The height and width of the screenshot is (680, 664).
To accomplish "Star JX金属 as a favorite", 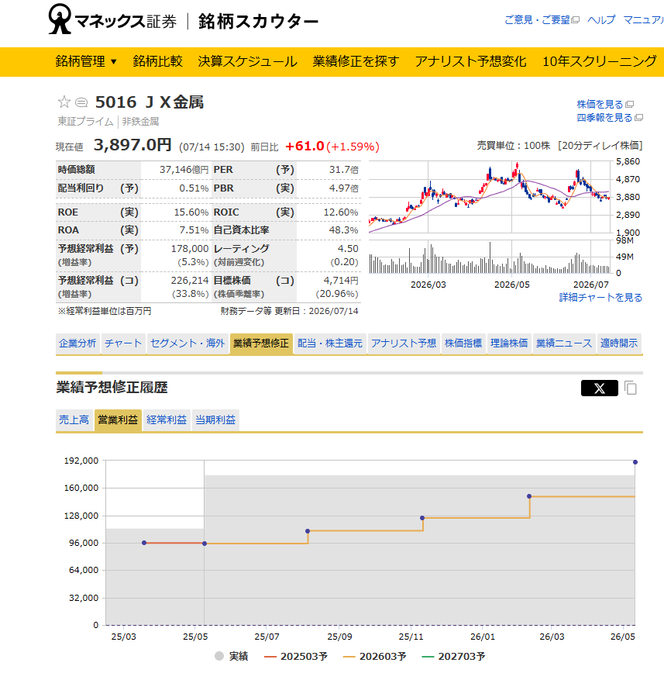I will click(x=64, y=102).
